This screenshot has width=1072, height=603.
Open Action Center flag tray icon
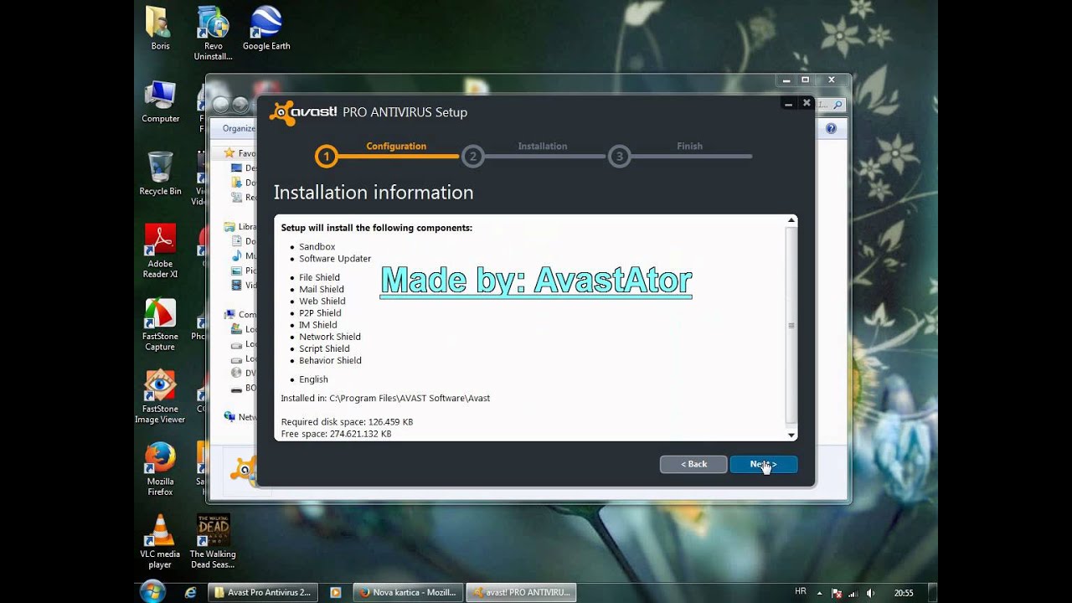835,593
